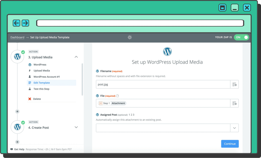Click the WordPress icon for step 4
Viewport: 261px width, 158px height.
click(17, 127)
